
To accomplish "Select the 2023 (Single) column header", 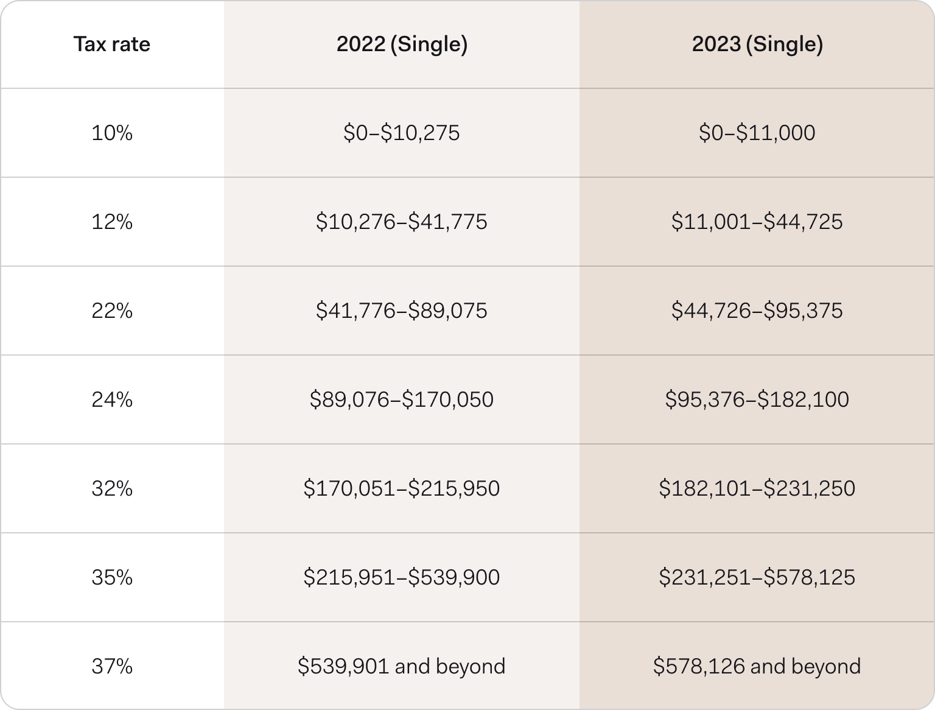I will [x=757, y=44].
